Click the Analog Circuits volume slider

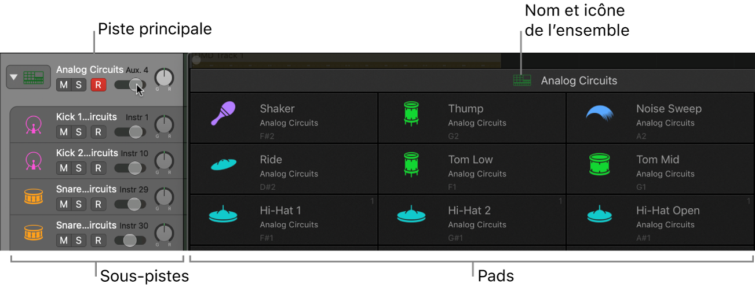130,85
